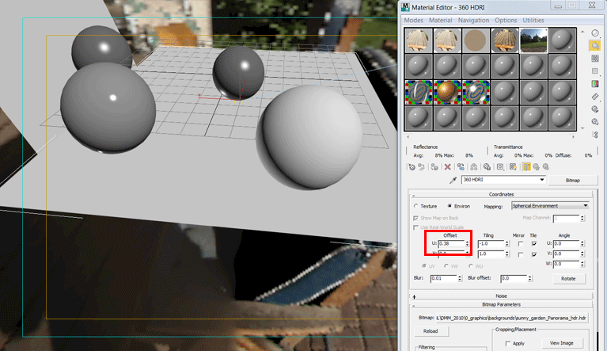Click the View Image button
Image resolution: width=607 pixels, height=351 pixels.
561,343
